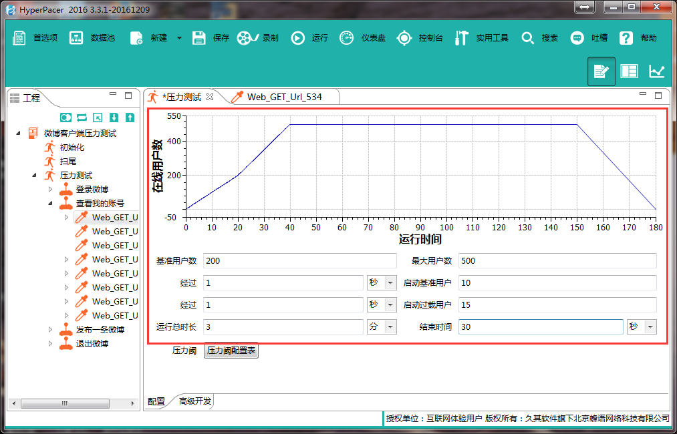Click the 启动基准用户 field showing 10
This screenshot has width=677, height=434.
click(557, 282)
